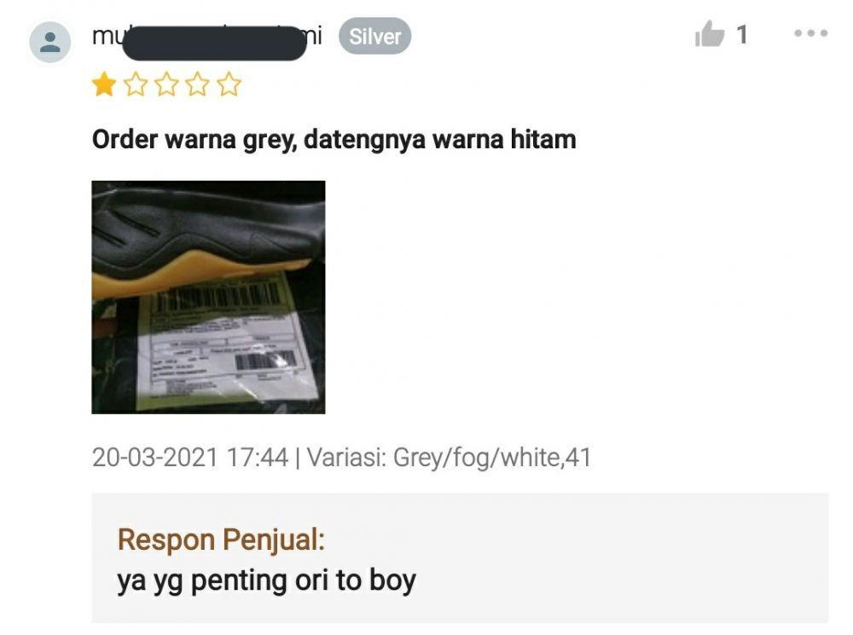Click the Respon Penjual heading
Viewport: 853px width, 635px height.
[x=221, y=540]
